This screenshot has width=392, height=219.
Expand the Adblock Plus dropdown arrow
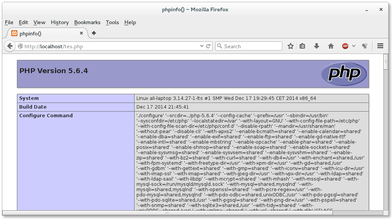point(354,46)
